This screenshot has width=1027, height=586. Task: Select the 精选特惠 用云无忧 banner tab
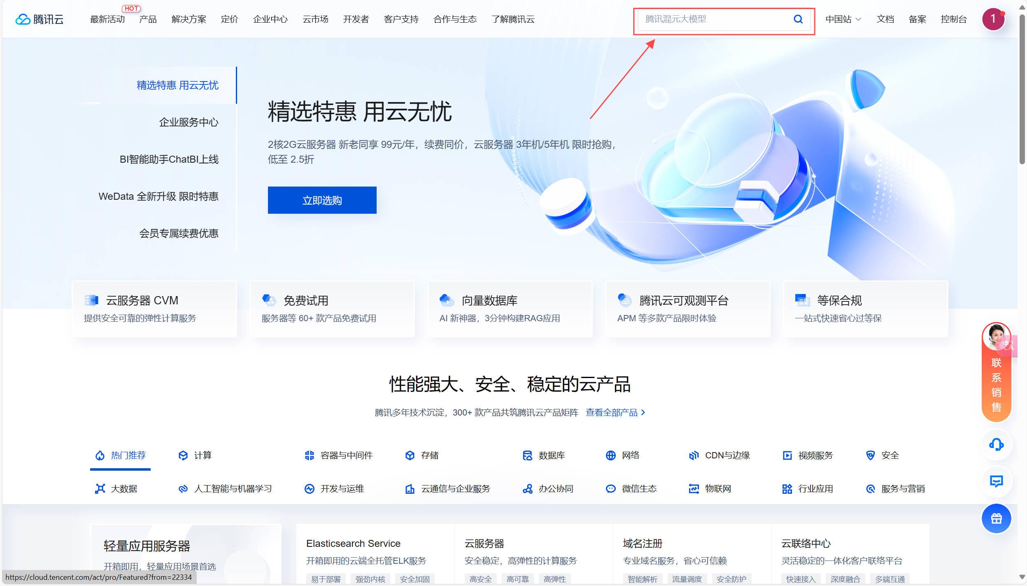coord(177,85)
